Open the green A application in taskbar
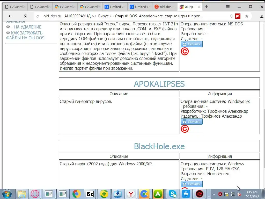The height and width of the screenshot is (199, 265). click(x=158, y=194)
